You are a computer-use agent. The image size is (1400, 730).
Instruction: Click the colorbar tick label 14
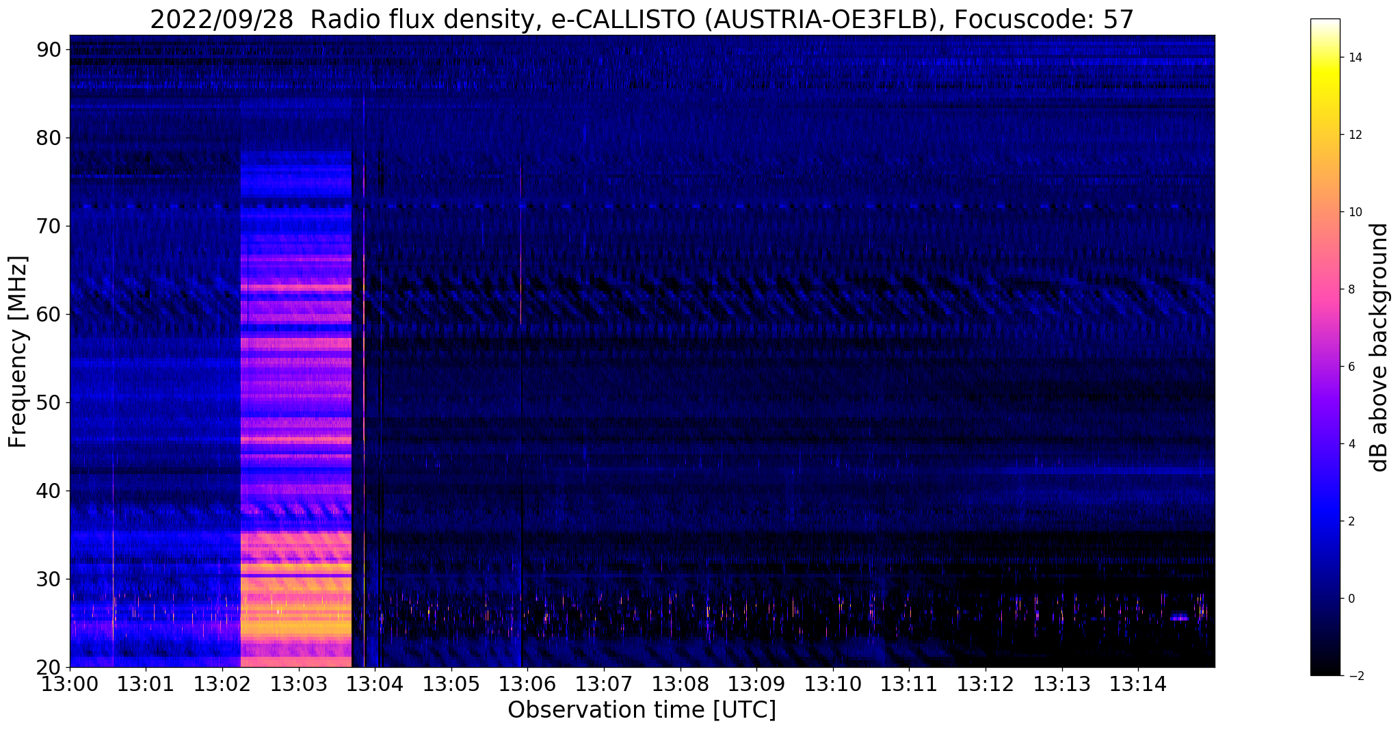1355,57
